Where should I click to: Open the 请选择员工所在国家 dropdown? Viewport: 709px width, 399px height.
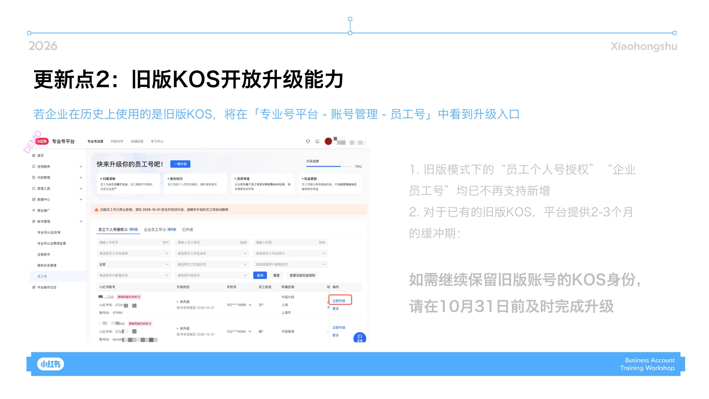pos(134,254)
